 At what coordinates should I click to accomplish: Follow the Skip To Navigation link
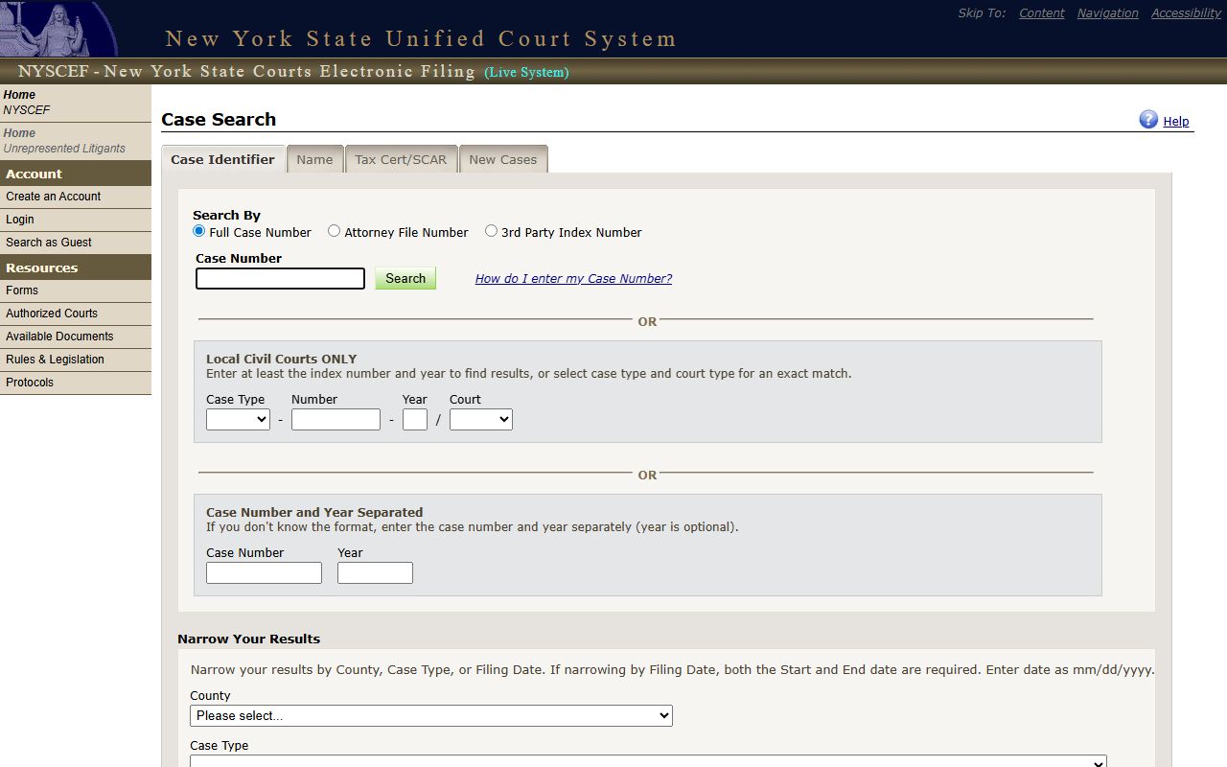point(1108,13)
